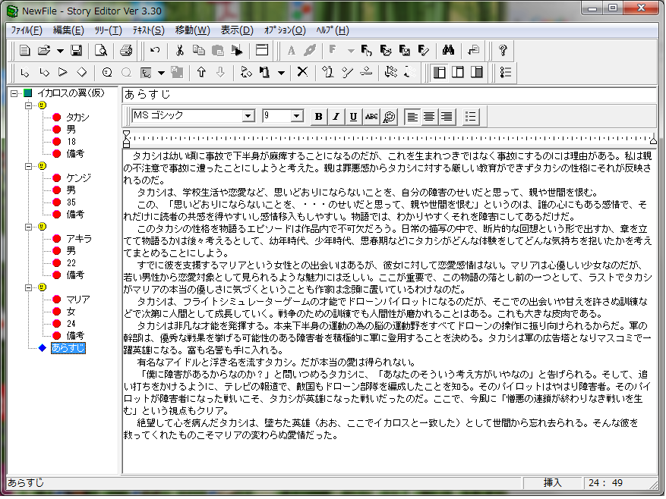This screenshot has width=666, height=499.
Task: Click the printer icon
Action: click(126, 51)
